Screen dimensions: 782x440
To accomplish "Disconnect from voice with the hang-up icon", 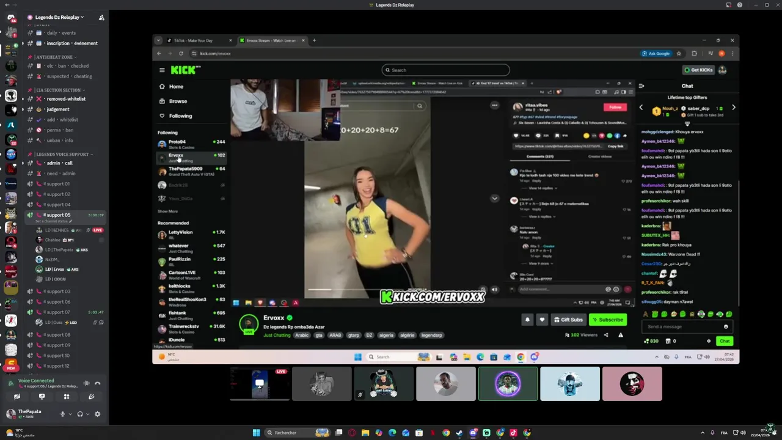I will 97,383.
